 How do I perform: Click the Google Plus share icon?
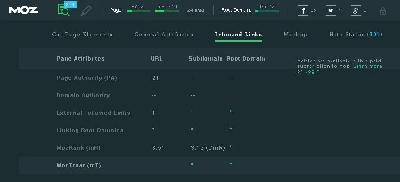[356, 10]
